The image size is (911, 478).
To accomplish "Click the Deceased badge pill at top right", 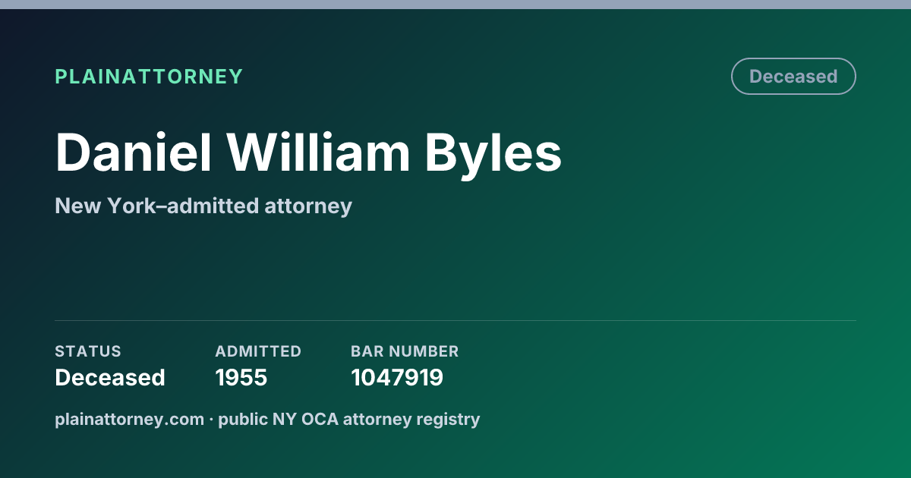I will coord(793,77).
